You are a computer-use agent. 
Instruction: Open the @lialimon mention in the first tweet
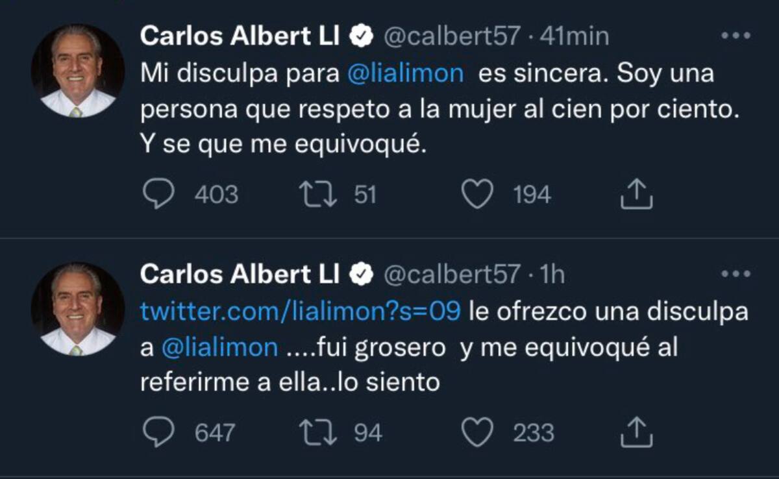406,73
